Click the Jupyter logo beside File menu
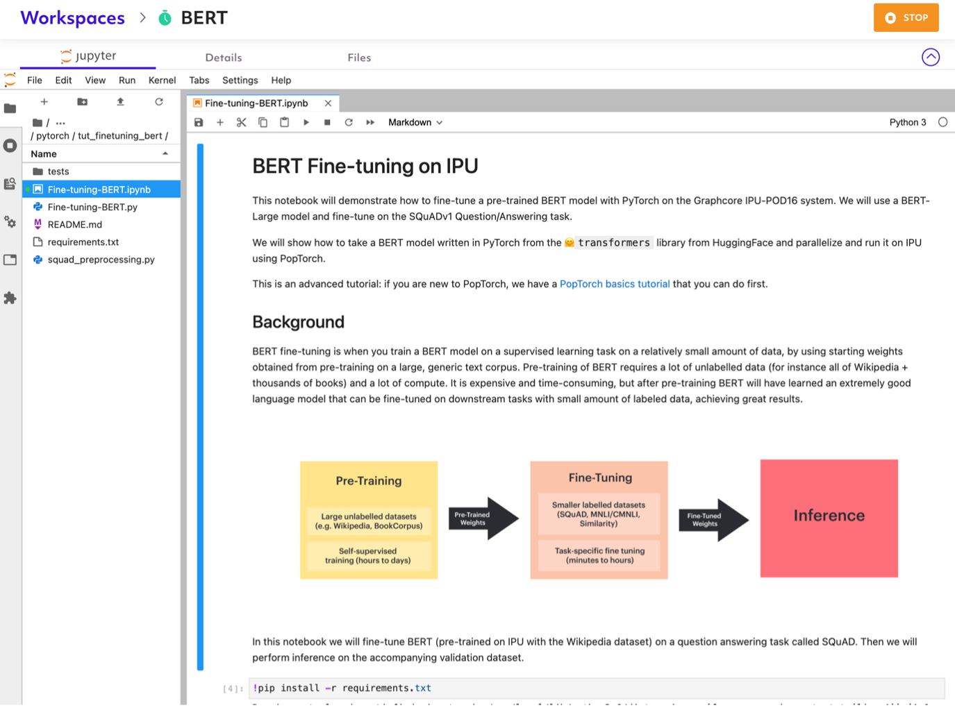 [x=10, y=81]
